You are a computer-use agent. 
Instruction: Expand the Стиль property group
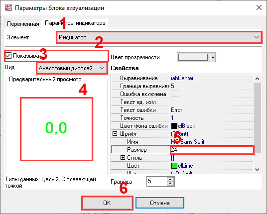(x=123, y=158)
